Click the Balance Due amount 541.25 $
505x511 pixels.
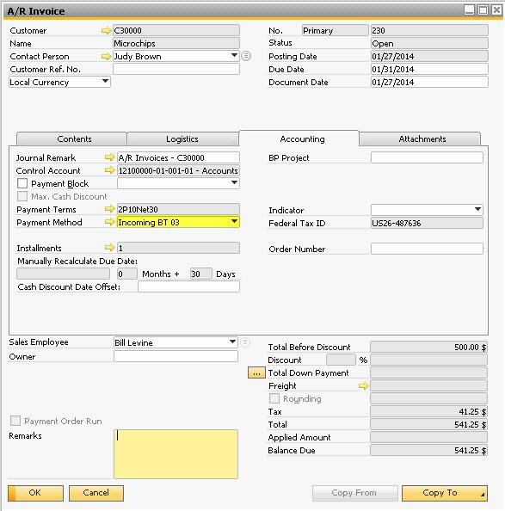(x=428, y=451)
